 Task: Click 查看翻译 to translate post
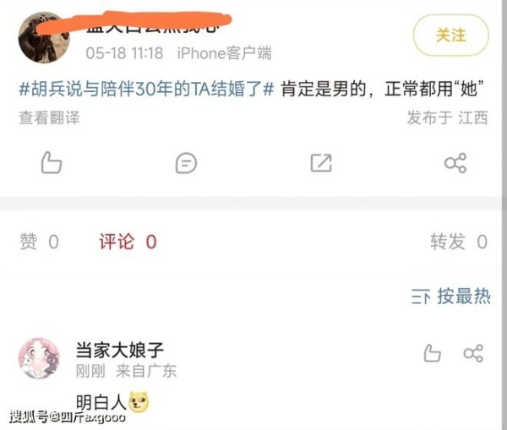click(x=49, y=117)
